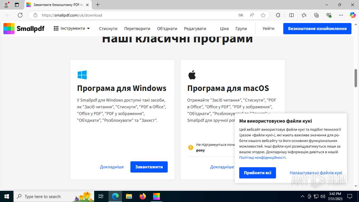Open Налаштування файлів кукі

(x=316, y=173)
